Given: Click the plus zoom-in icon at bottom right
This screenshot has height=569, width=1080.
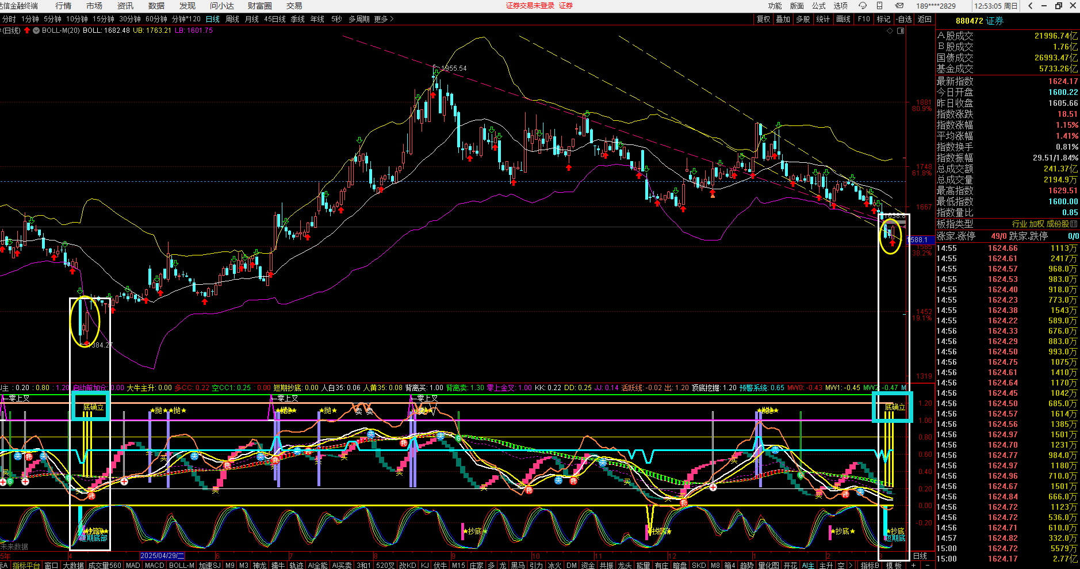Looking at the screenshot, I should tap(913, 565).
